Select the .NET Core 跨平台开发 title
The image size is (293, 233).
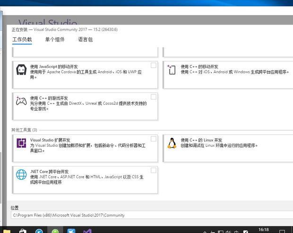(x=49, y=172)
